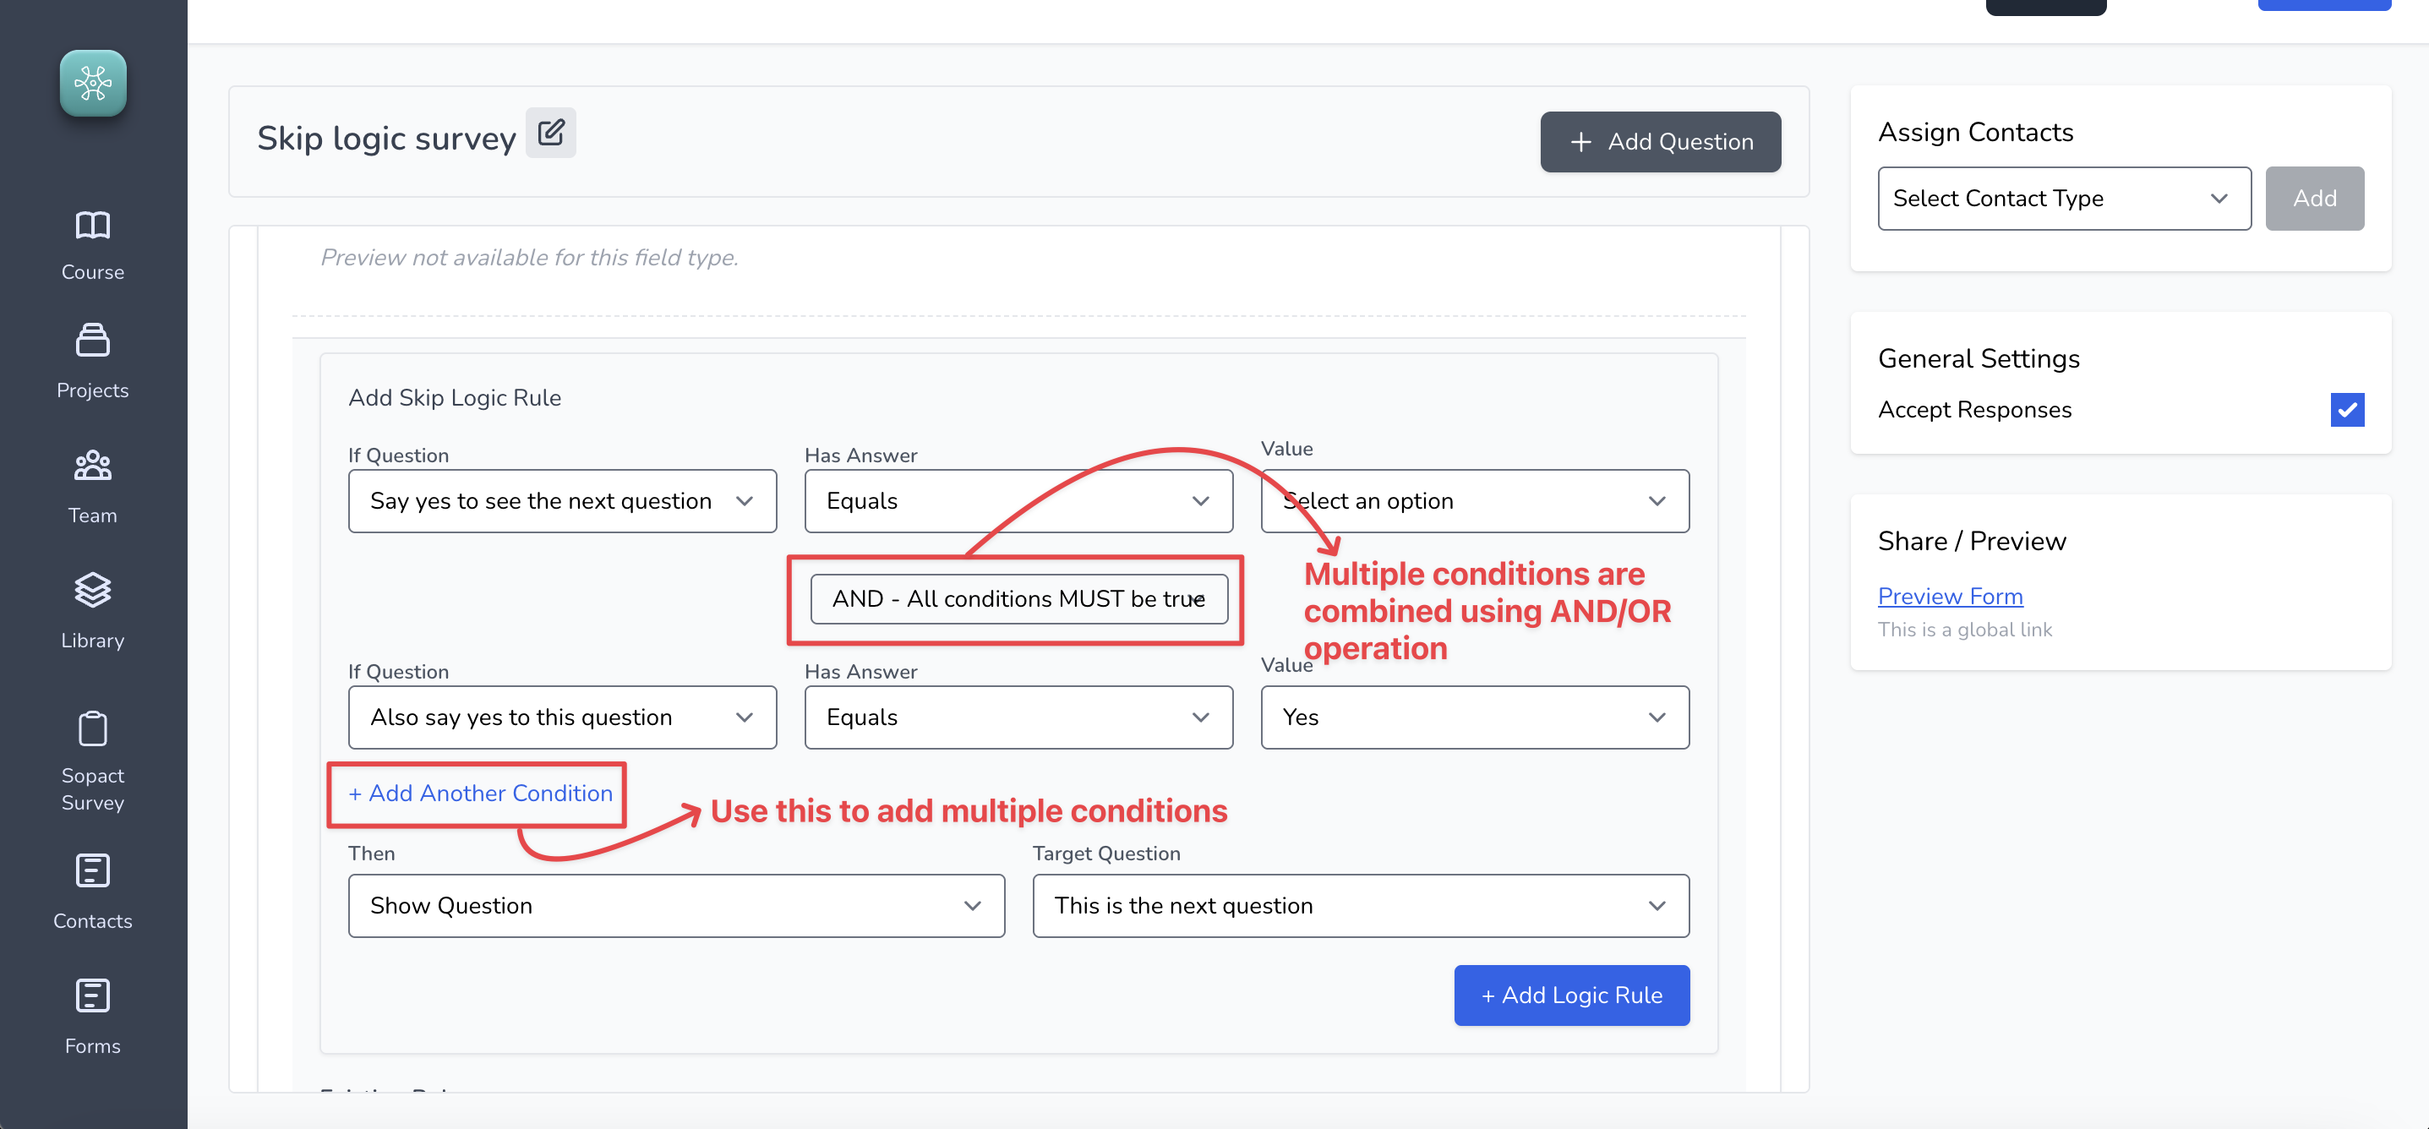Open the Value dropdown set to 'Yes'
Viewport: 2429px width, 1129px height.
pos(1475,717)
